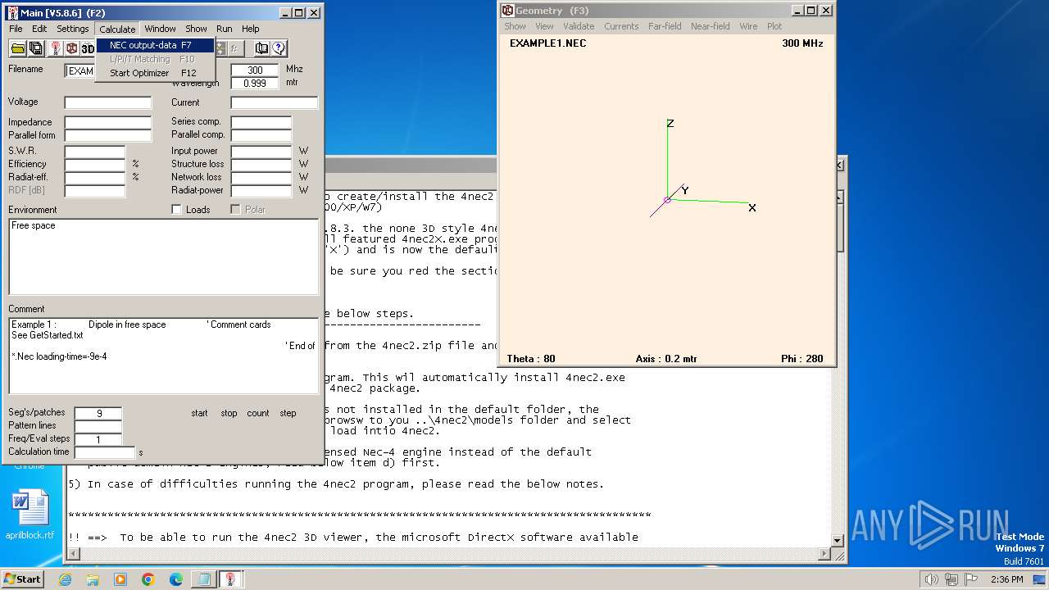Click the Seg's/patches field showing 9
Viewport: 1049px width, 590px height.
tap(98, 413)
